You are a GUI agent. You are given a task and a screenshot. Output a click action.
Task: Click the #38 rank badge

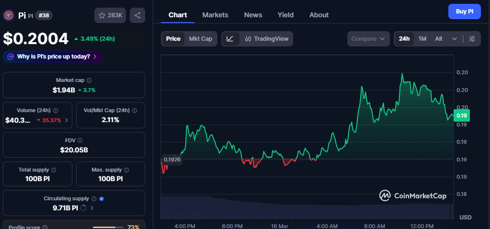[44, 15]
